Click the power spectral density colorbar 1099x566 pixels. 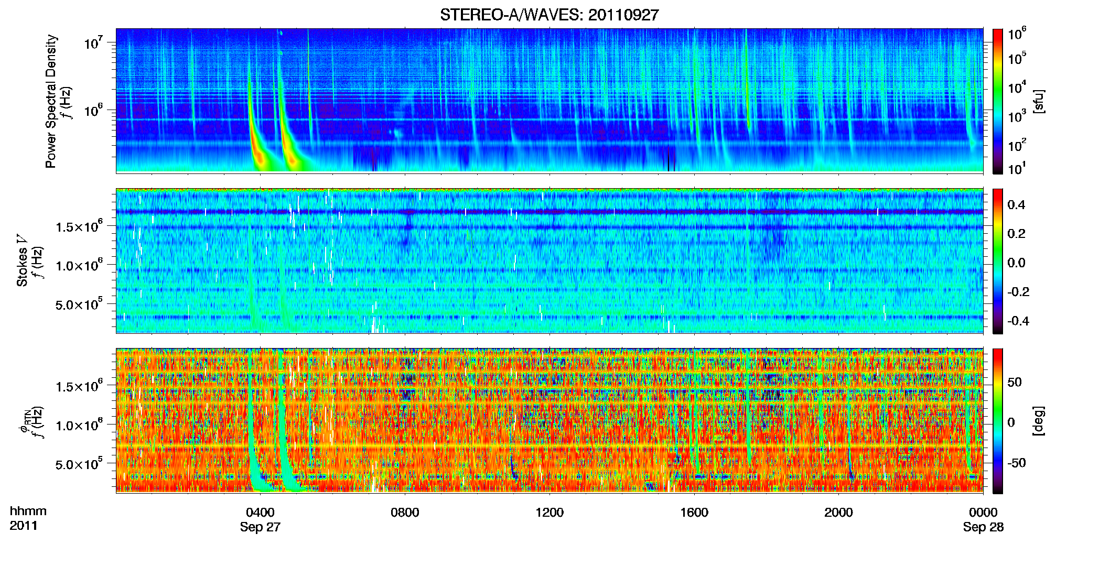click(998, 101)
